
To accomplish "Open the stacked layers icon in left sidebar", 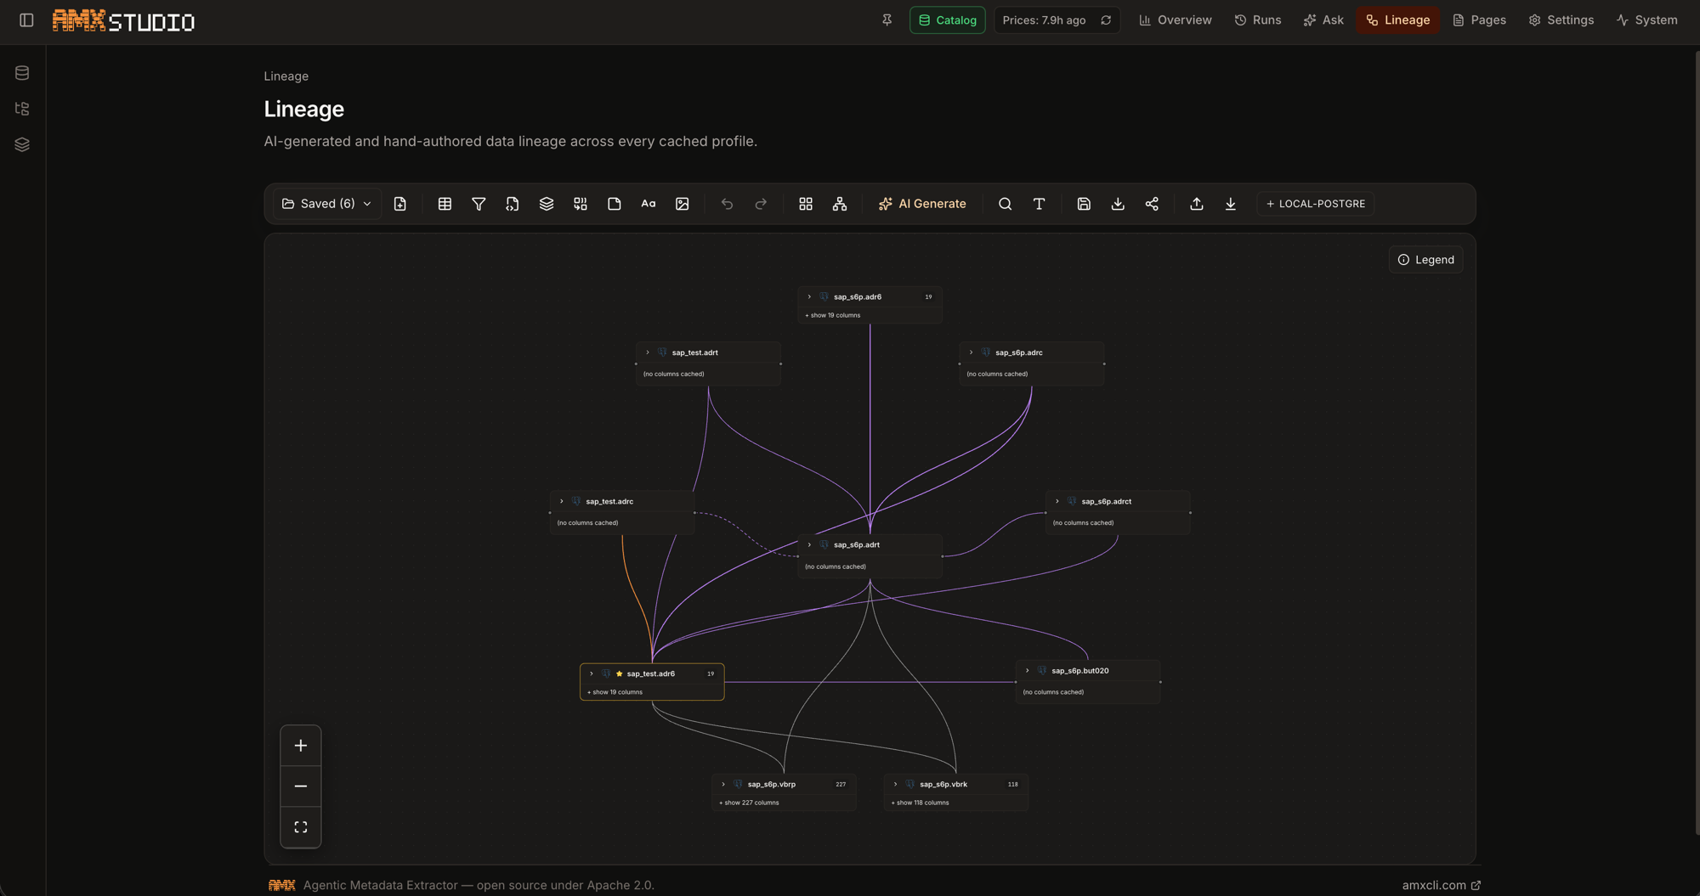I will click(x=22, y=144).
